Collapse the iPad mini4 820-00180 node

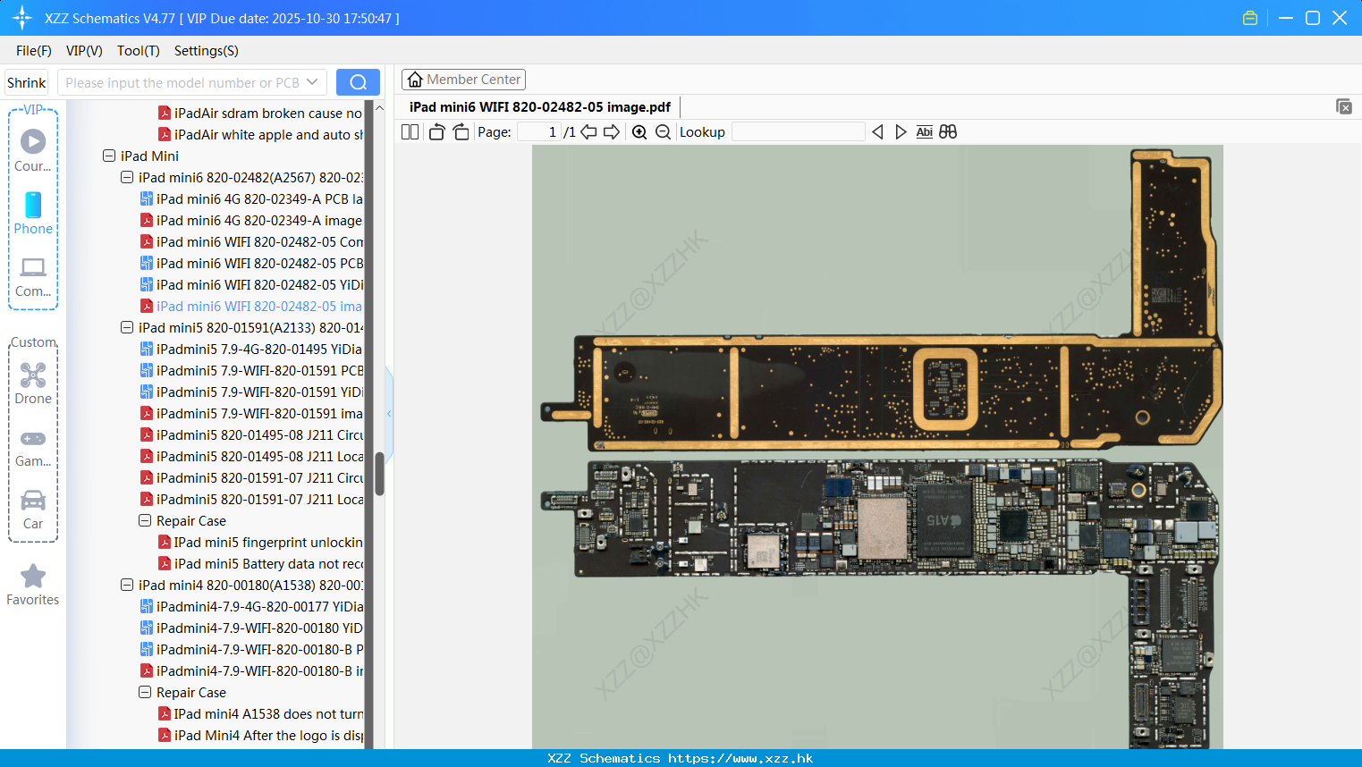pos(127,585)
